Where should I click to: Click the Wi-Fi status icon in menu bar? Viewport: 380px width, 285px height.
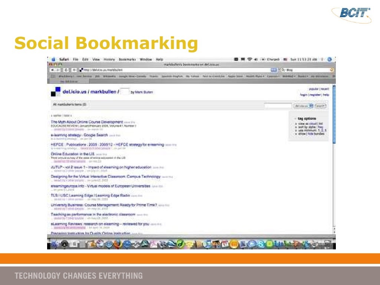(x=250, y=59)
